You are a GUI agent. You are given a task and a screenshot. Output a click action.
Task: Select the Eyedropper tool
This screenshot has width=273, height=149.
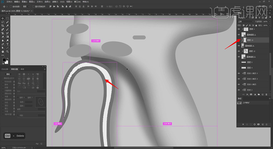[7, 26]
